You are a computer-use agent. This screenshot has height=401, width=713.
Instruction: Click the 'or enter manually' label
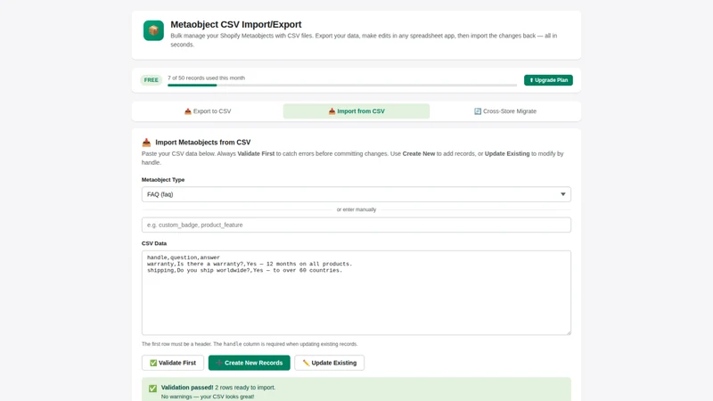coord(356,209)
